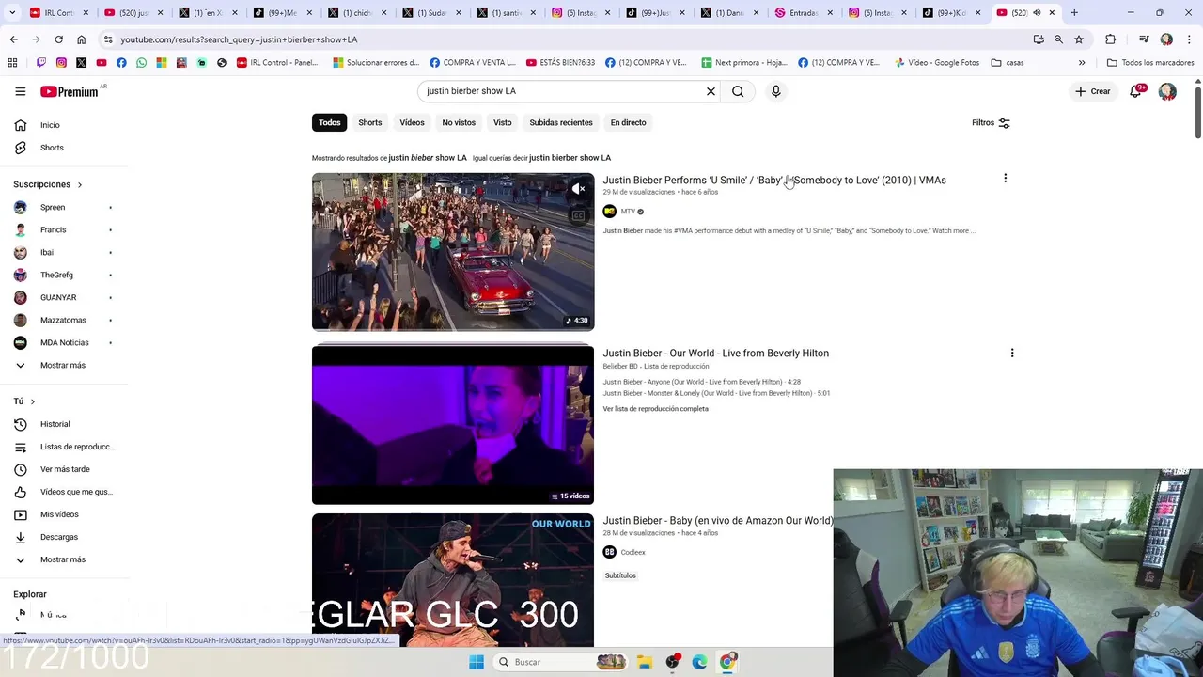Image resolution: width=1203 pixels, height=677 pixels.
Task: Open Ver más tarde in sidebar
Action: [64, 469]
